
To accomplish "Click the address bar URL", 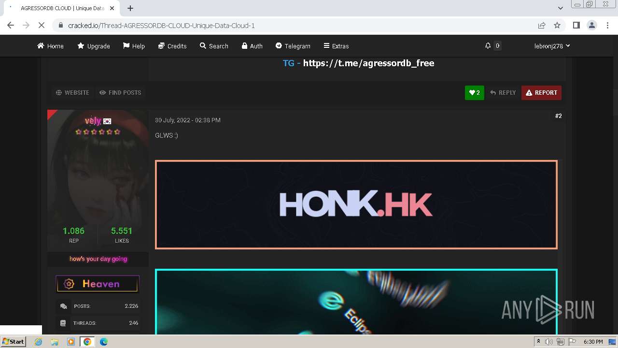I will (x=161, y=25).
